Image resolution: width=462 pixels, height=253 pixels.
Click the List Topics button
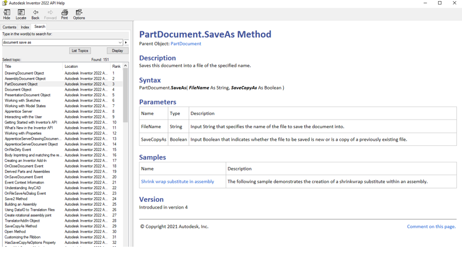[x=80, y=51]
